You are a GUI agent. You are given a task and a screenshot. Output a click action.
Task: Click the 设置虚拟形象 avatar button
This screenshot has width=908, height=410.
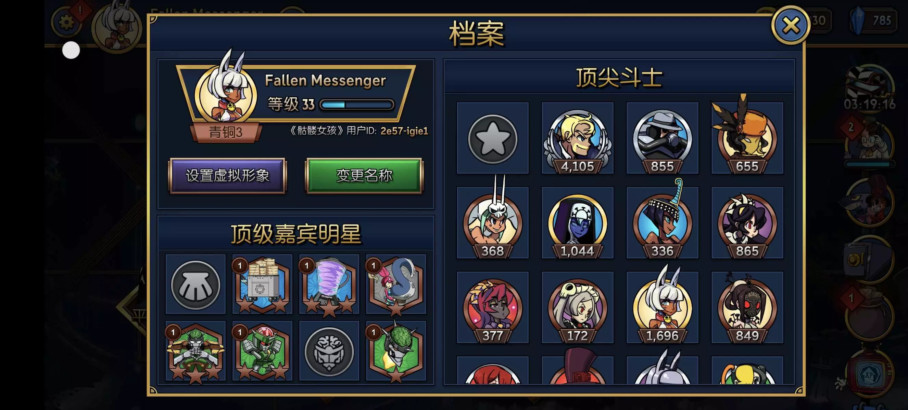tap(227, 176)
